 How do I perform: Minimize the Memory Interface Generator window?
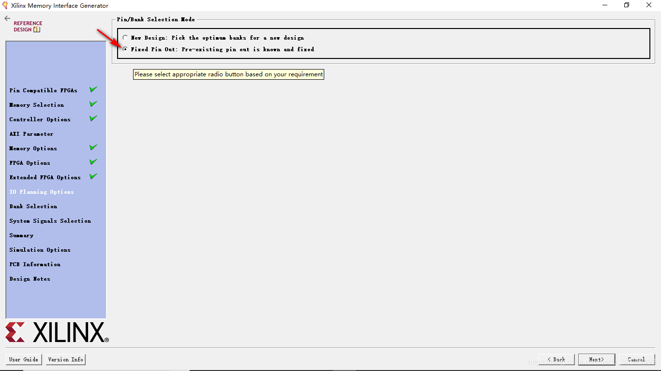pyautogui.click(x=605, y=5)
